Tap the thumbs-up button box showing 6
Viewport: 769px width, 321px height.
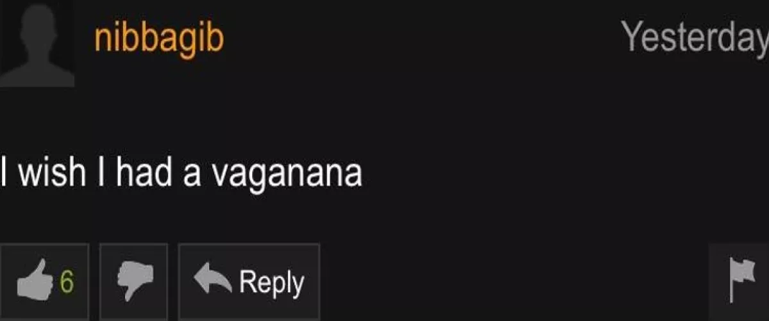[x=44, y=282]
